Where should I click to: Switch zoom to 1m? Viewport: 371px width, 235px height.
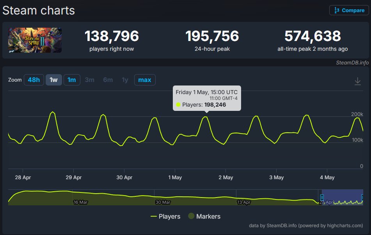point(72,80)
